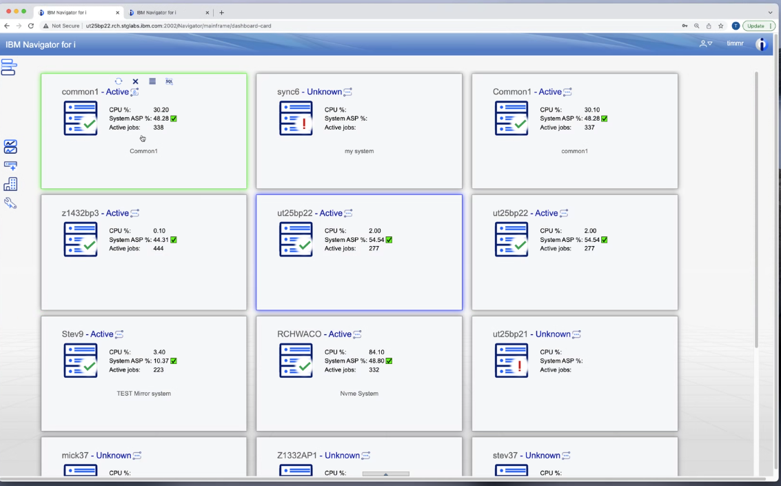Click the green check beside System ASP 44.31

174,240
